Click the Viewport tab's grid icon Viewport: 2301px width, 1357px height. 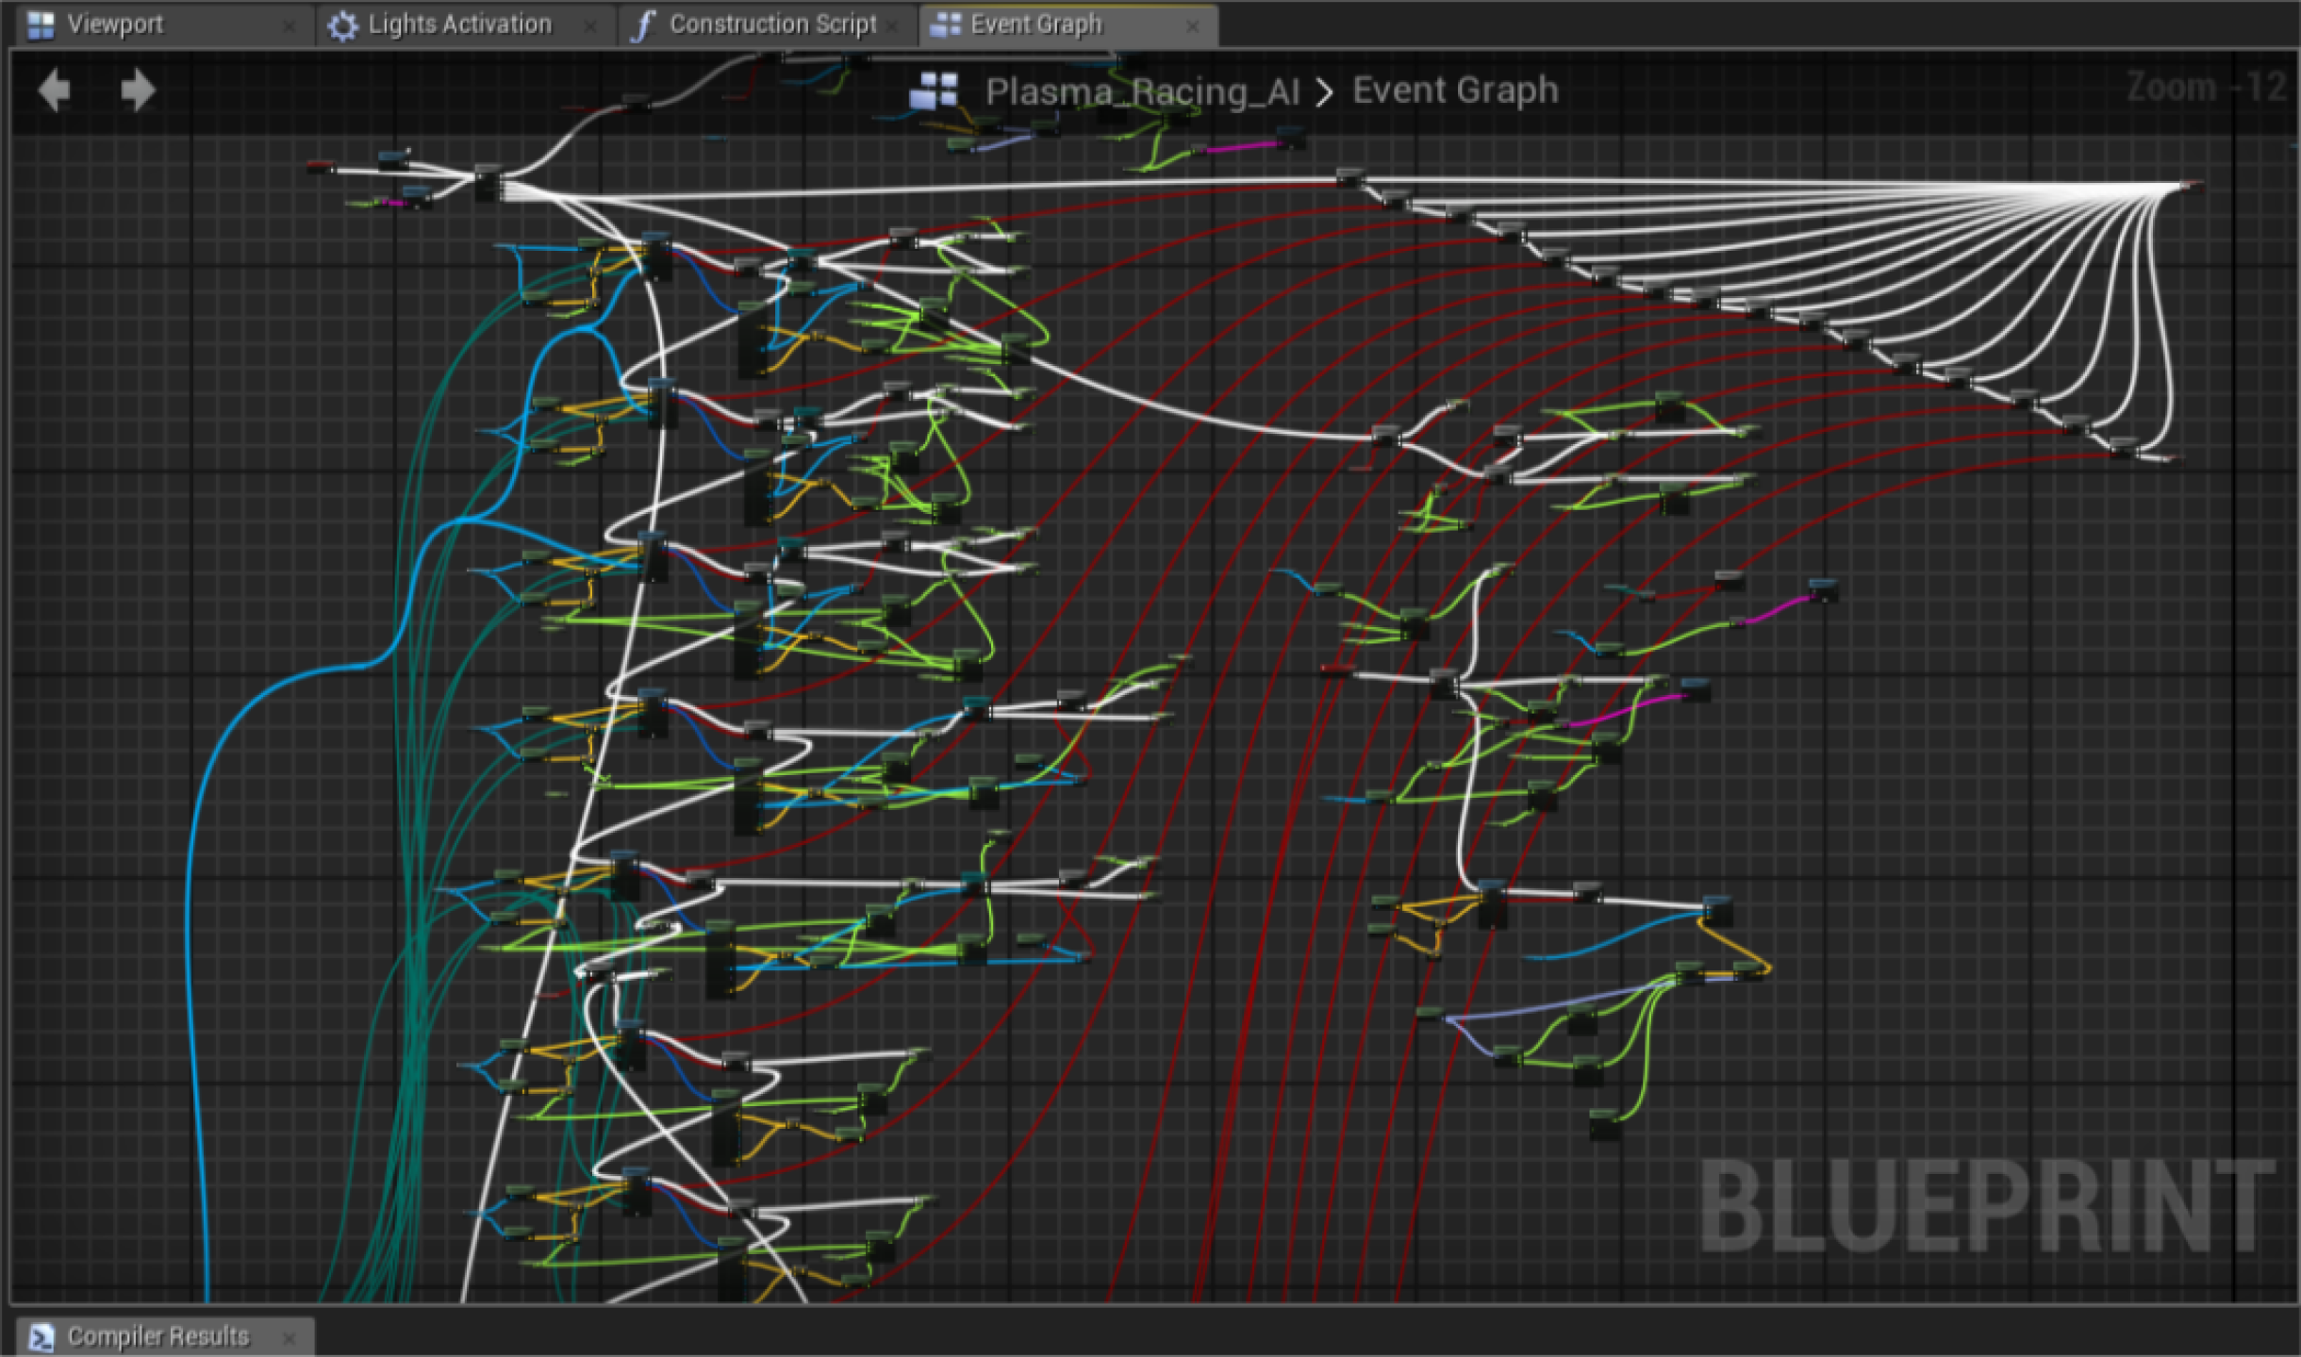click(x=41, y=25)
